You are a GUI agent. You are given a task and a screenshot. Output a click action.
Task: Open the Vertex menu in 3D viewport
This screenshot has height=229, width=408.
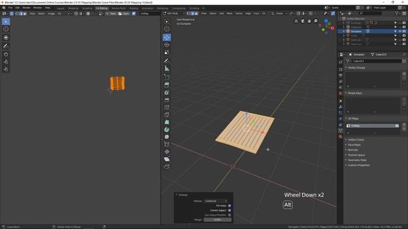[239, 13]
